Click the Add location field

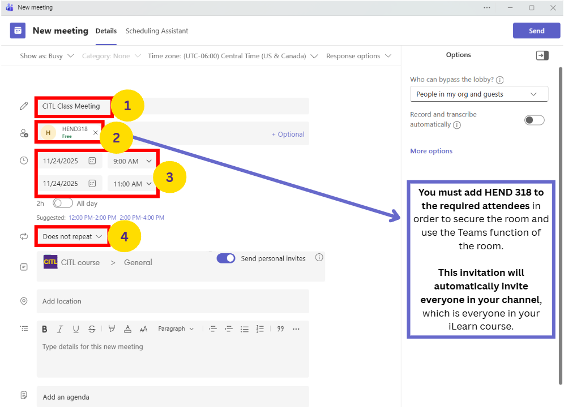point(173,301)
